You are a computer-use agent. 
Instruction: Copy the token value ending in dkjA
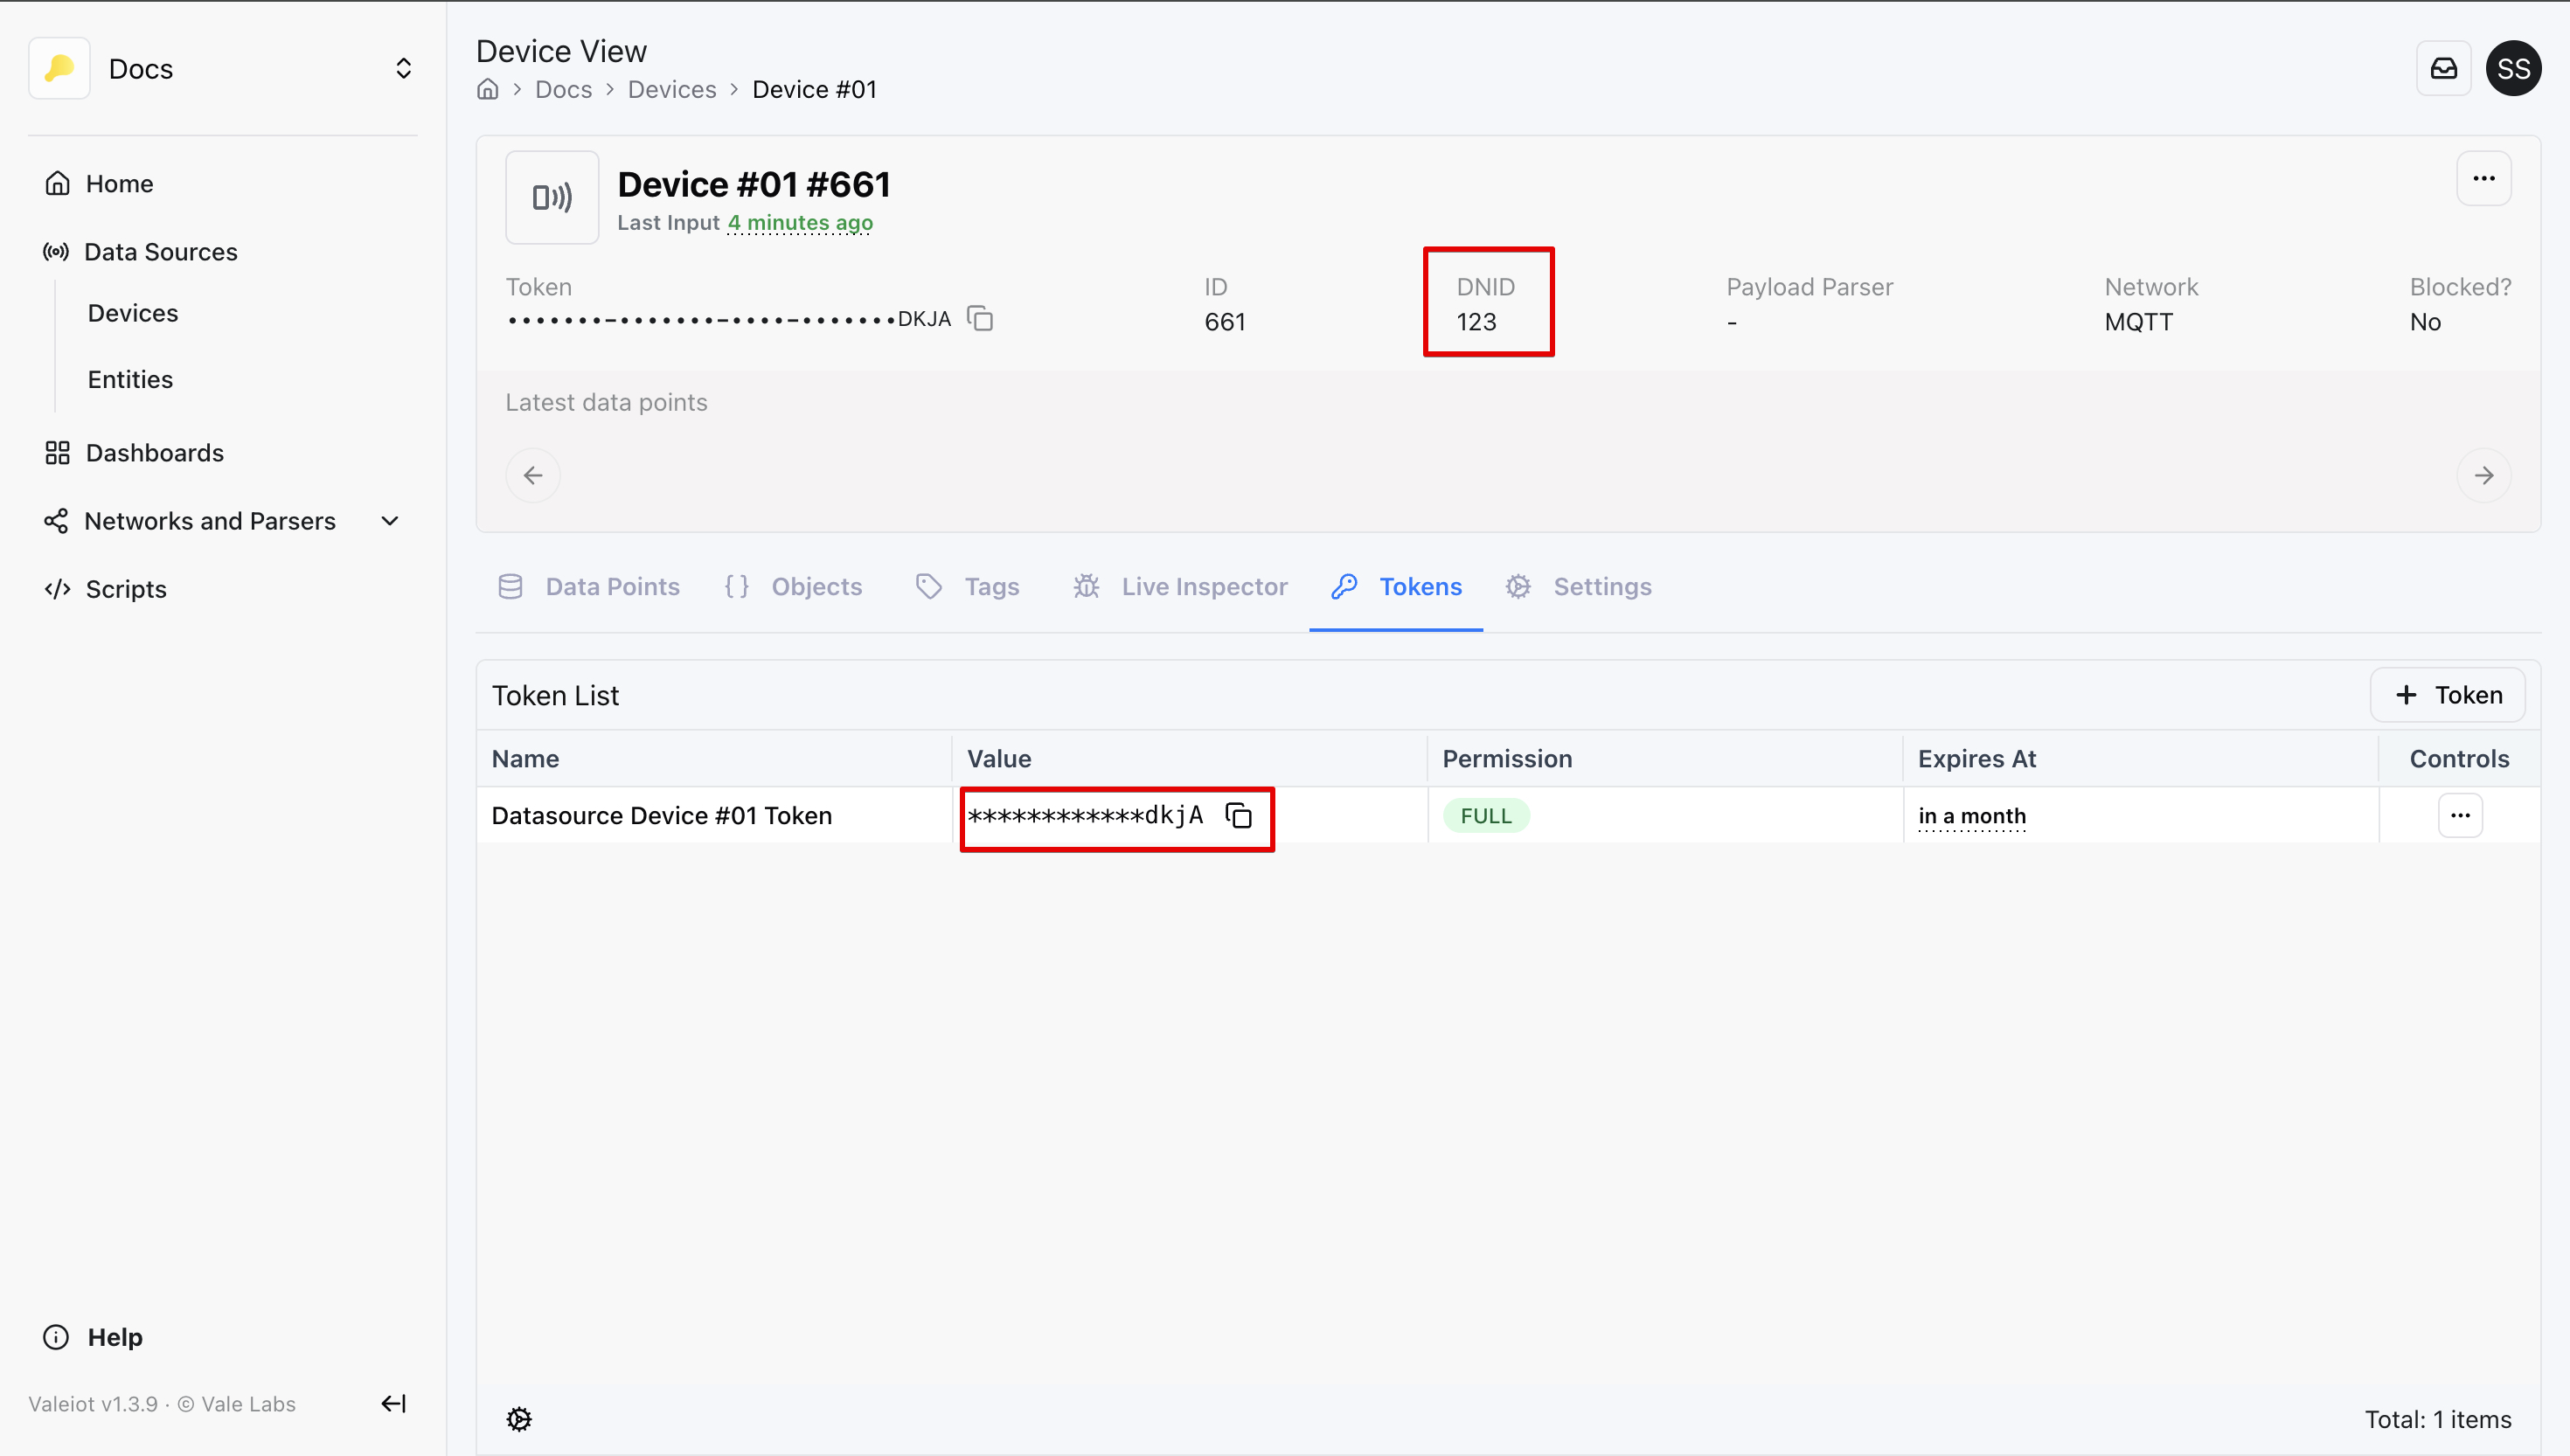coord(1239,816)
